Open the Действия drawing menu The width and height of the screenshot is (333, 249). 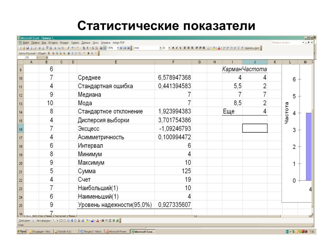pos(25,220)
